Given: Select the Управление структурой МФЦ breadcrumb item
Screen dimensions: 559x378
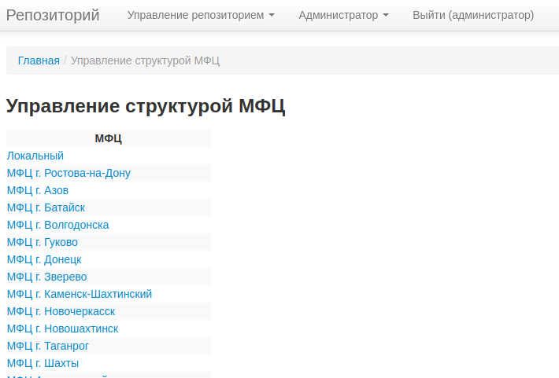Looking at the screenshot, I should tap(145, 61).
